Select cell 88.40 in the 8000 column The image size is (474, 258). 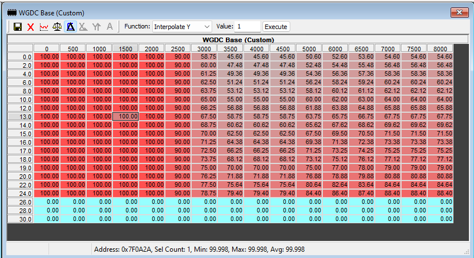click(440, 193)
